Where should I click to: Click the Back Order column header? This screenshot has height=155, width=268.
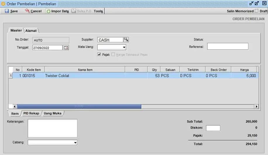click(x=218, y=70)
